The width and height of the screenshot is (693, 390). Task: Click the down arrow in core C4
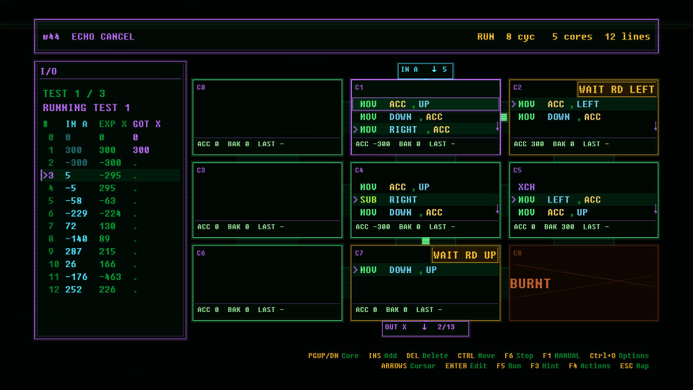[x=498, y=209]
